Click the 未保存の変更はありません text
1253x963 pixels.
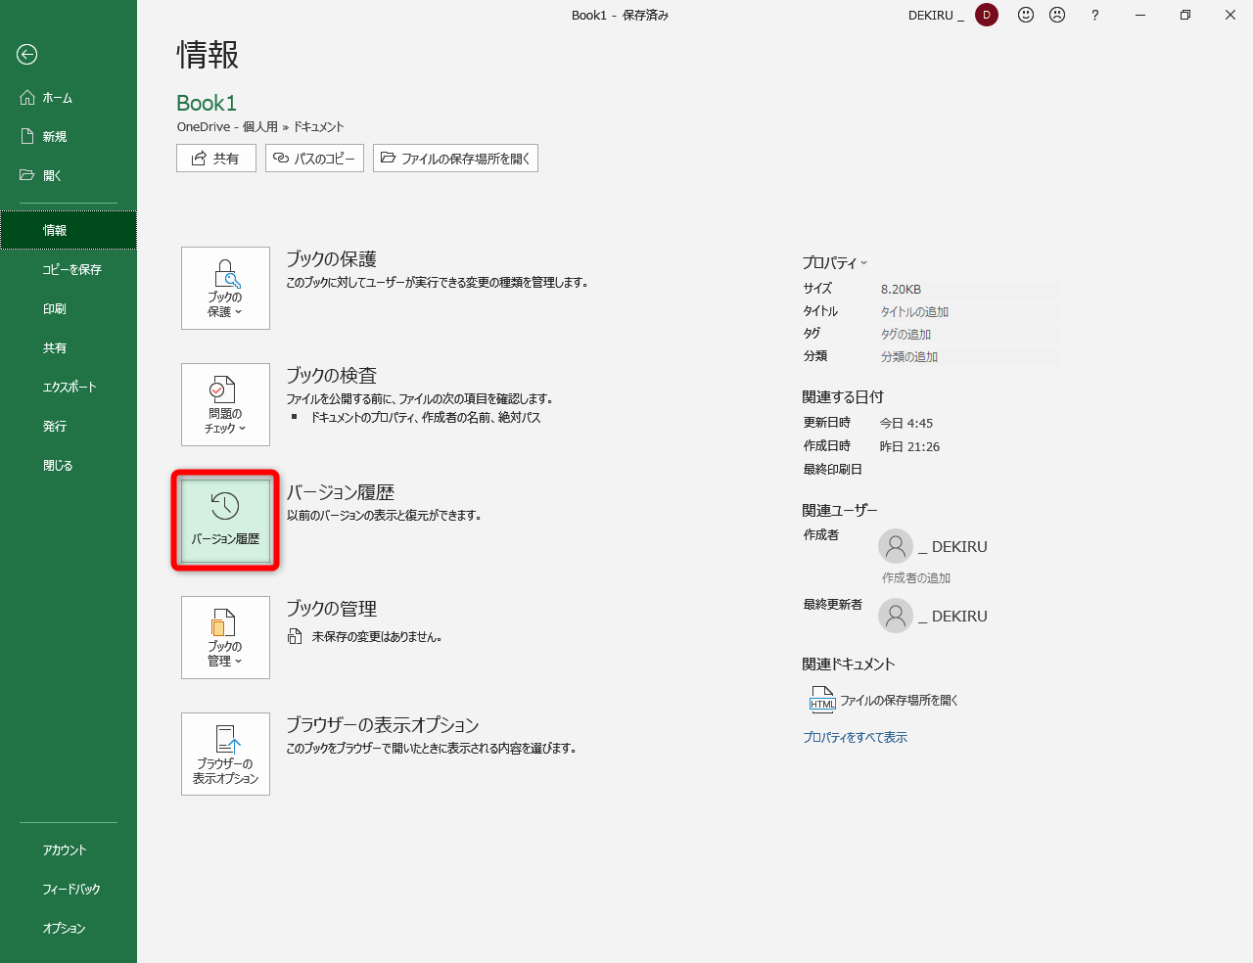377,637
